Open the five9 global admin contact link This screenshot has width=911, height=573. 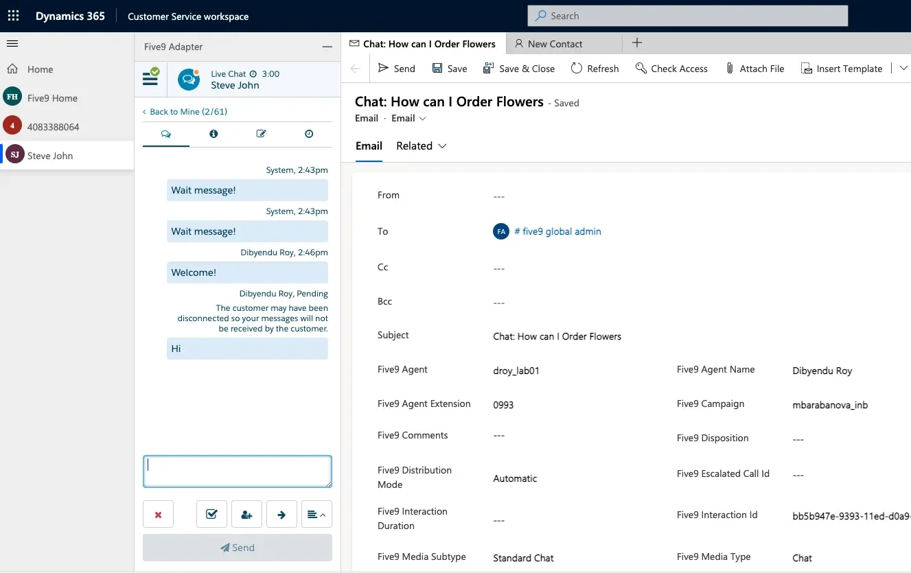coord(557,231)
